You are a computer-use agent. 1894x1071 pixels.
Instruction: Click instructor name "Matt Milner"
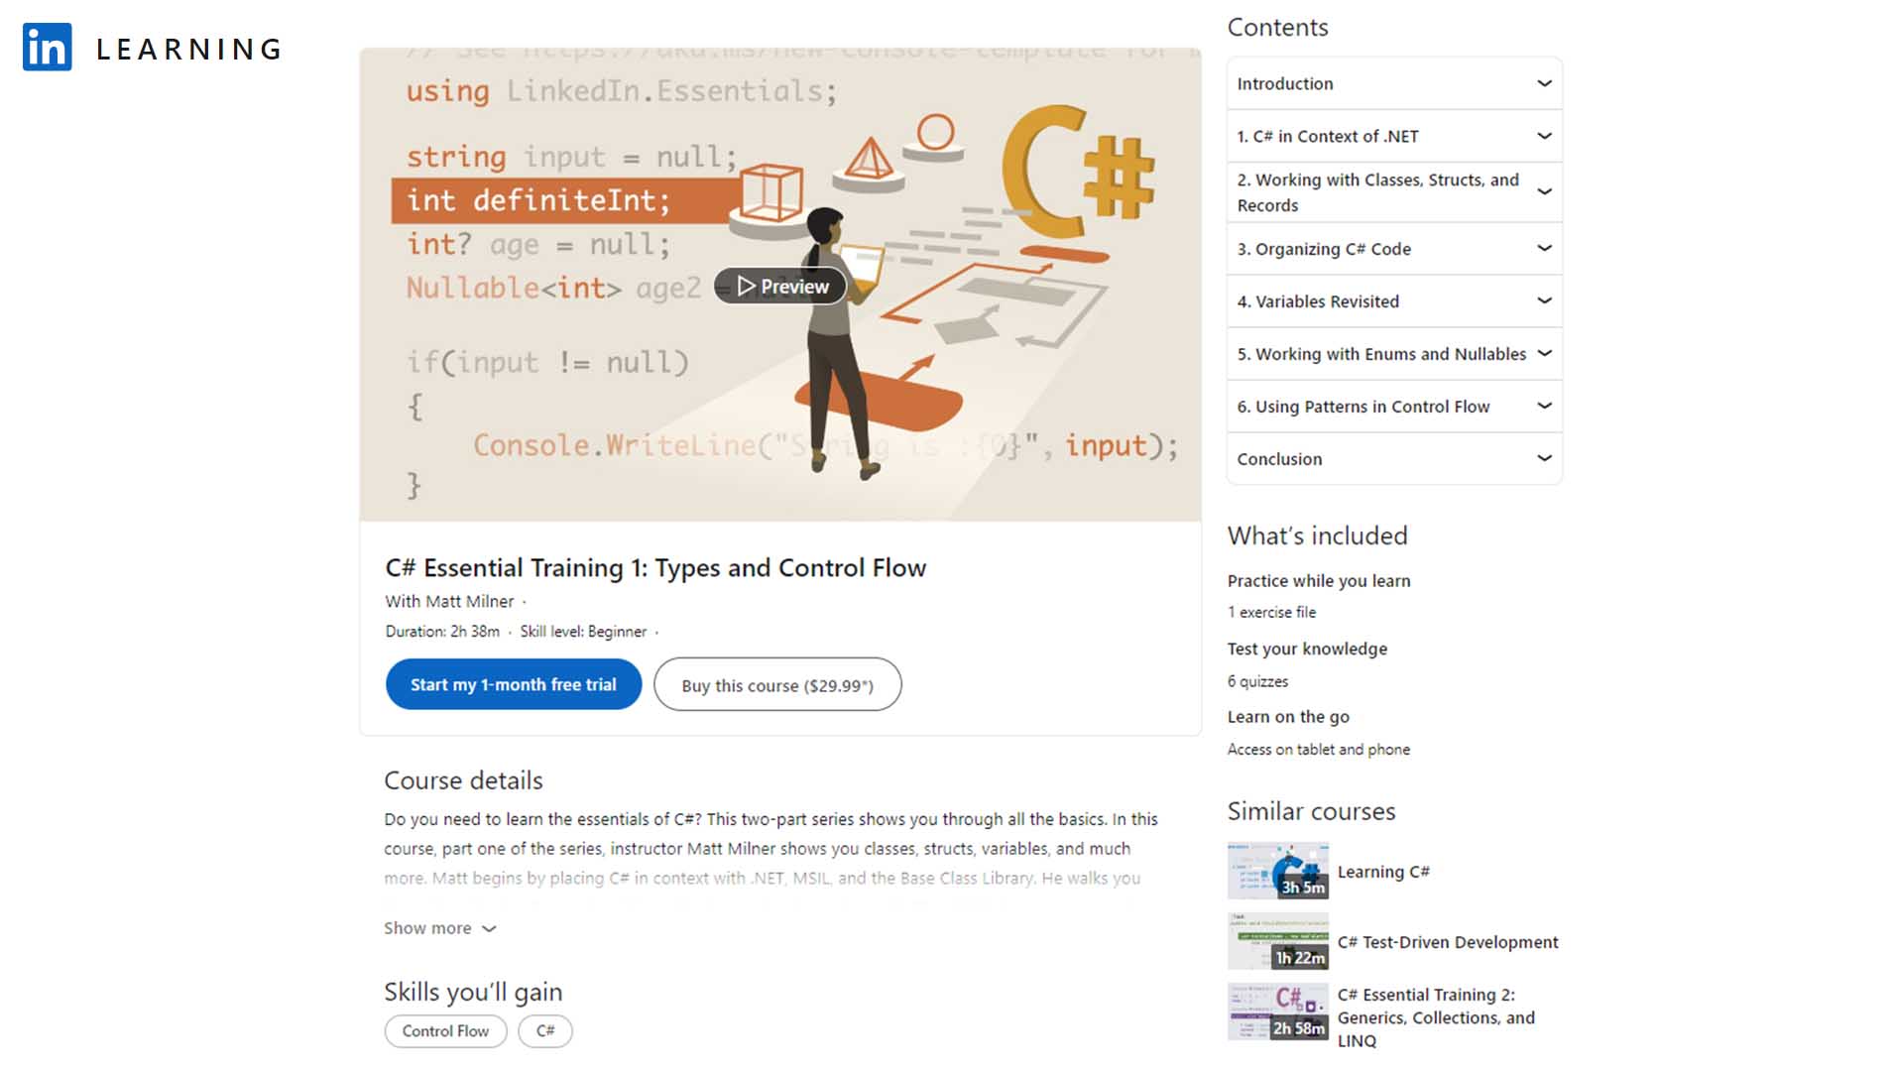coord(467,601)
